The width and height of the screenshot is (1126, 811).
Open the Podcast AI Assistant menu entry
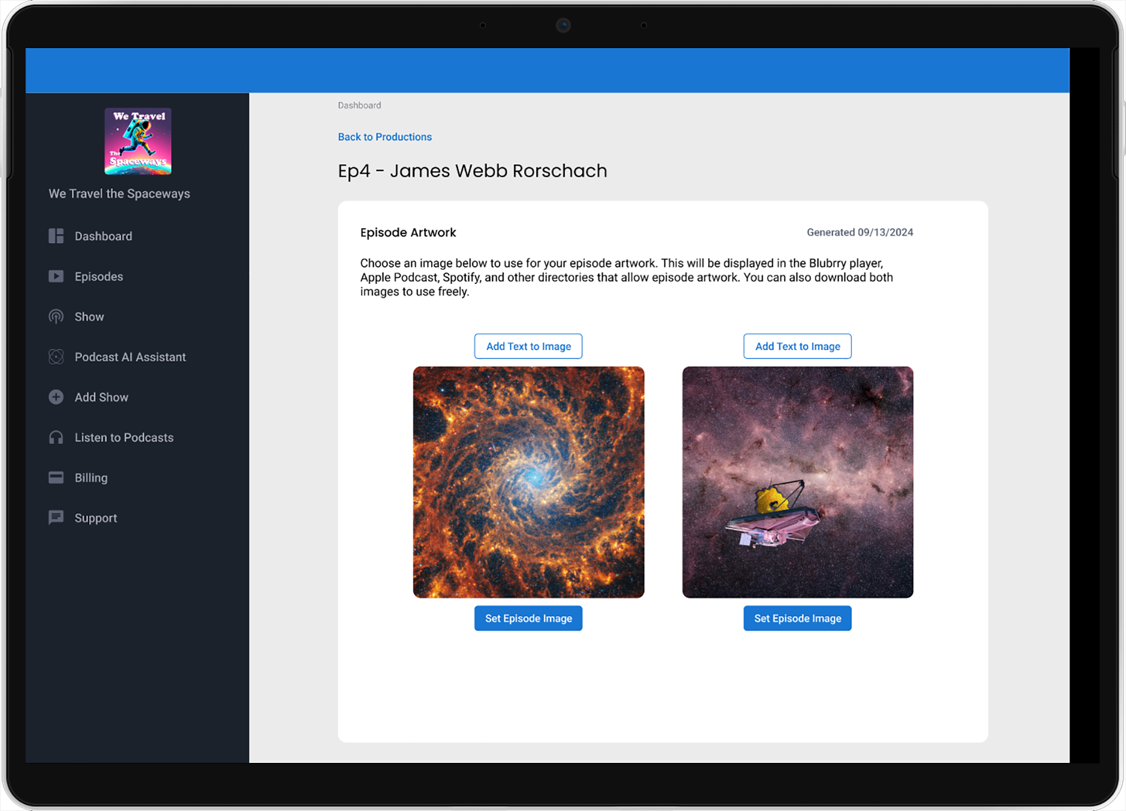coord(130,357)
